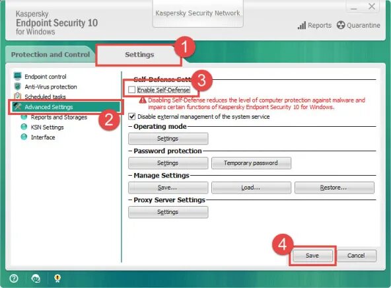Click the Reports and Storages bullet icon
391x288 pixels.
pos(24,117)
